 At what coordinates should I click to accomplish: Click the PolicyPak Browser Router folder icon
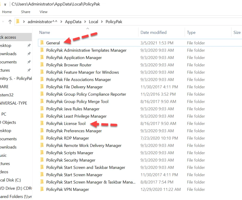[42, 65]
